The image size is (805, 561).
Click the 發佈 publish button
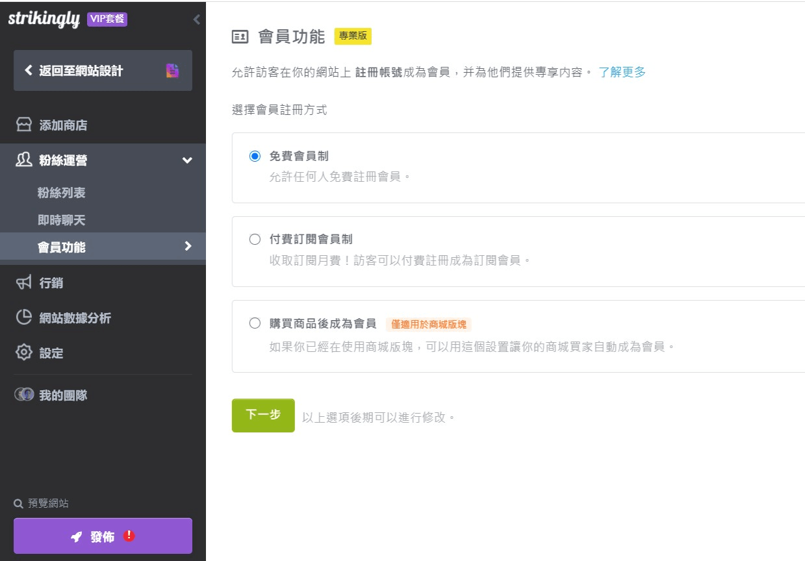point(102,536)
